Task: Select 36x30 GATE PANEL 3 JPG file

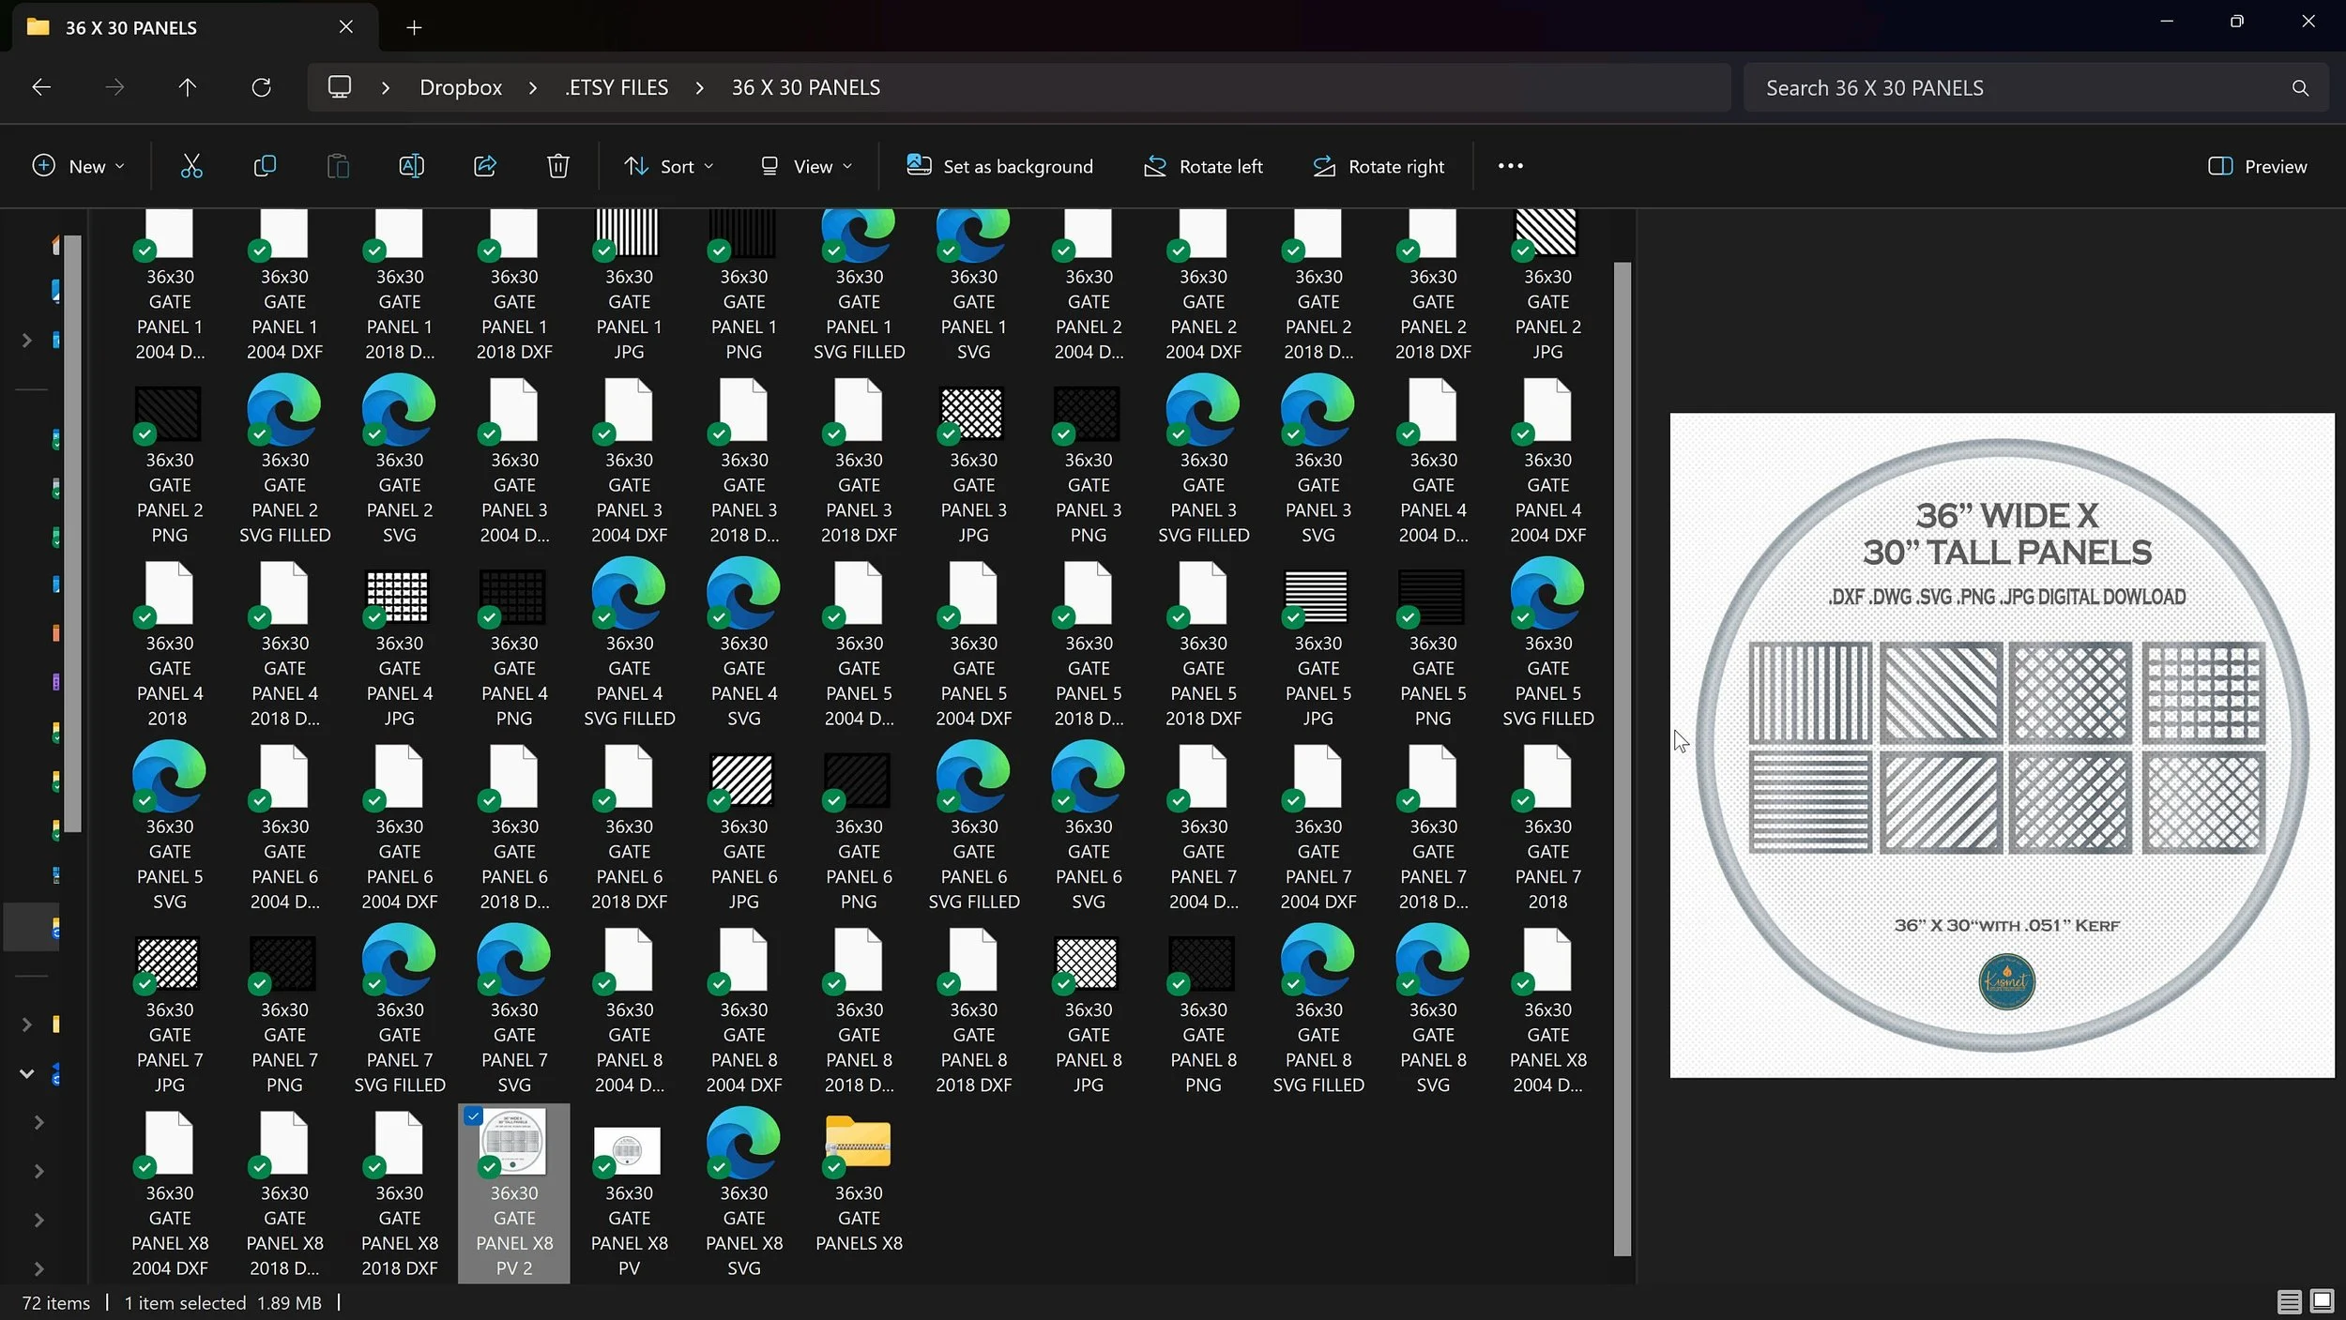Action: click(x=973, y=461)
